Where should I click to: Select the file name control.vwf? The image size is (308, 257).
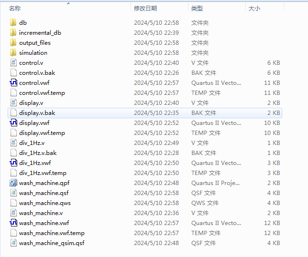tap(34, 83)
